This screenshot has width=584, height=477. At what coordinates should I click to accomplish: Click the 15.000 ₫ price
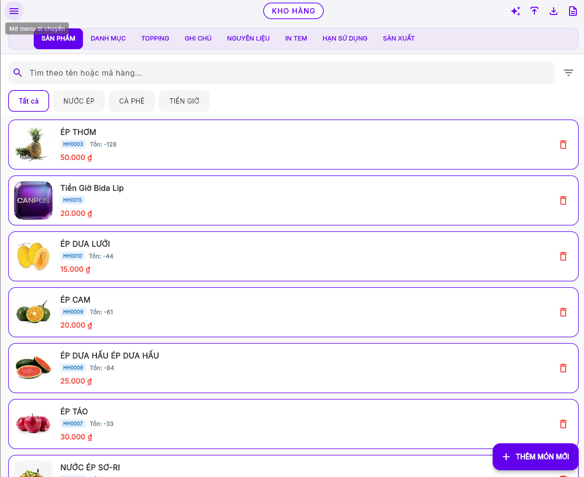point(75,269)
